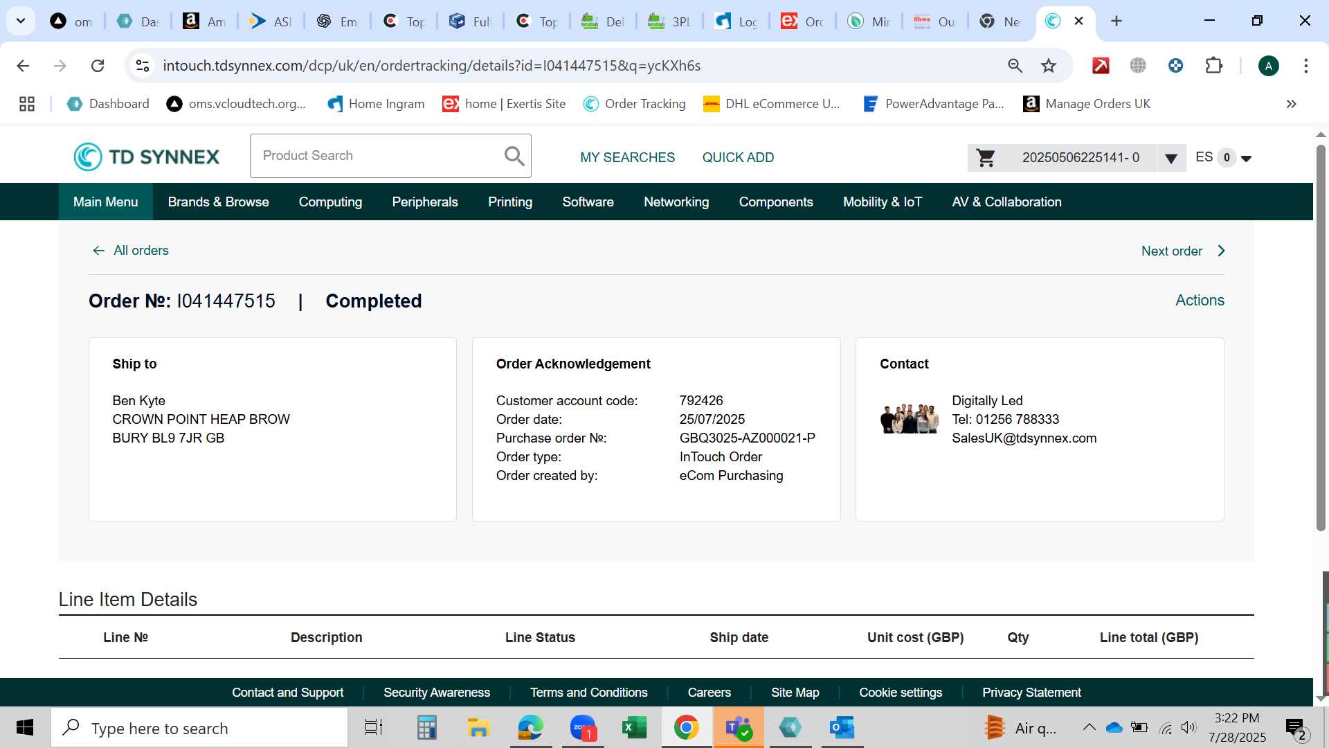Open Terms and Conditions footer link

[588, 693]
